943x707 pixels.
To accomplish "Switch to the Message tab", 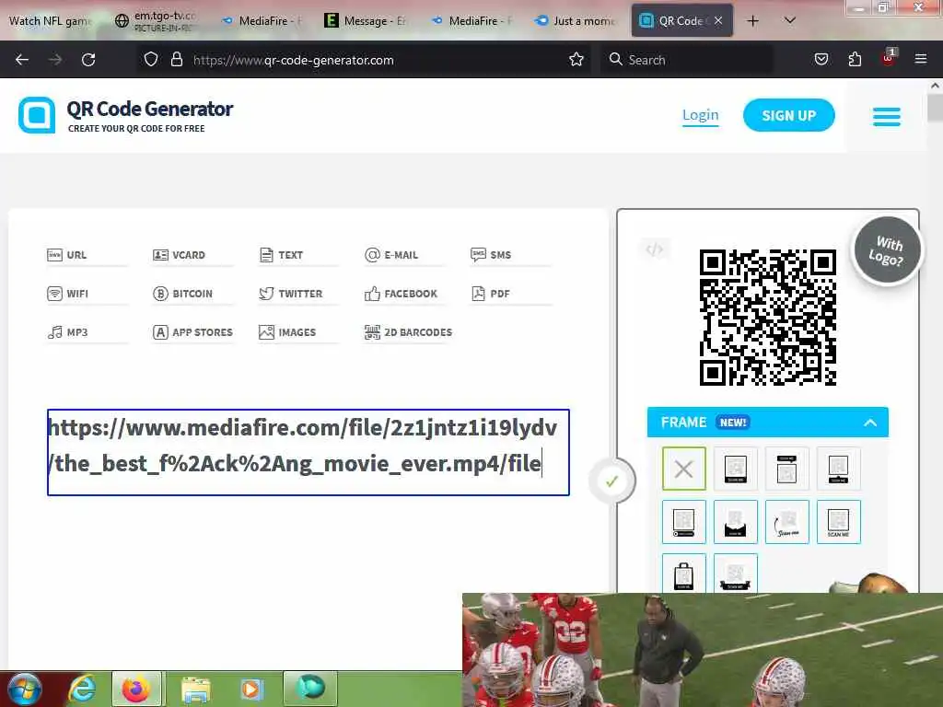I will coord(367,21).
